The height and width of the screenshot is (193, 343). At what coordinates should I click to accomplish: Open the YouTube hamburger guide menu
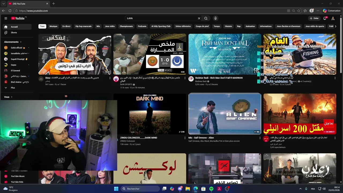point(6,18)
